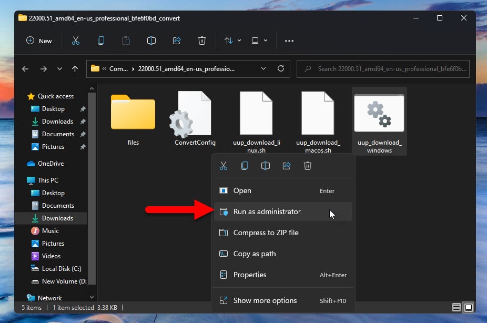The image size is (487, 323).
Task: Choose Compress to ZIP file
Action: tap(266, 233)
